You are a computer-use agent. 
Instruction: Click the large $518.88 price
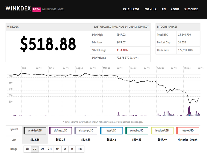pos(48,43)
